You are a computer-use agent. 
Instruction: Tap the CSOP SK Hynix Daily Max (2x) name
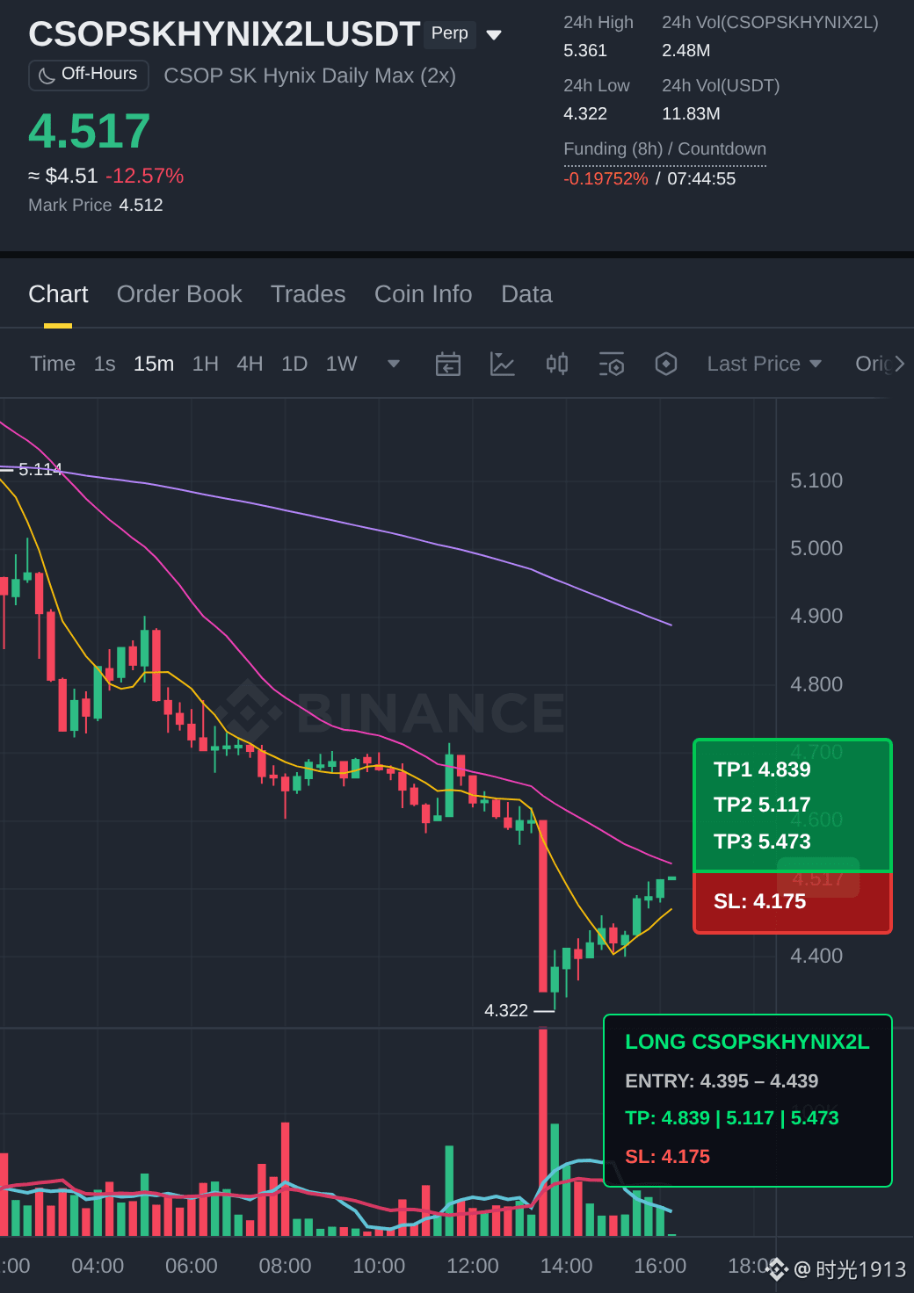tap(310, 76)
